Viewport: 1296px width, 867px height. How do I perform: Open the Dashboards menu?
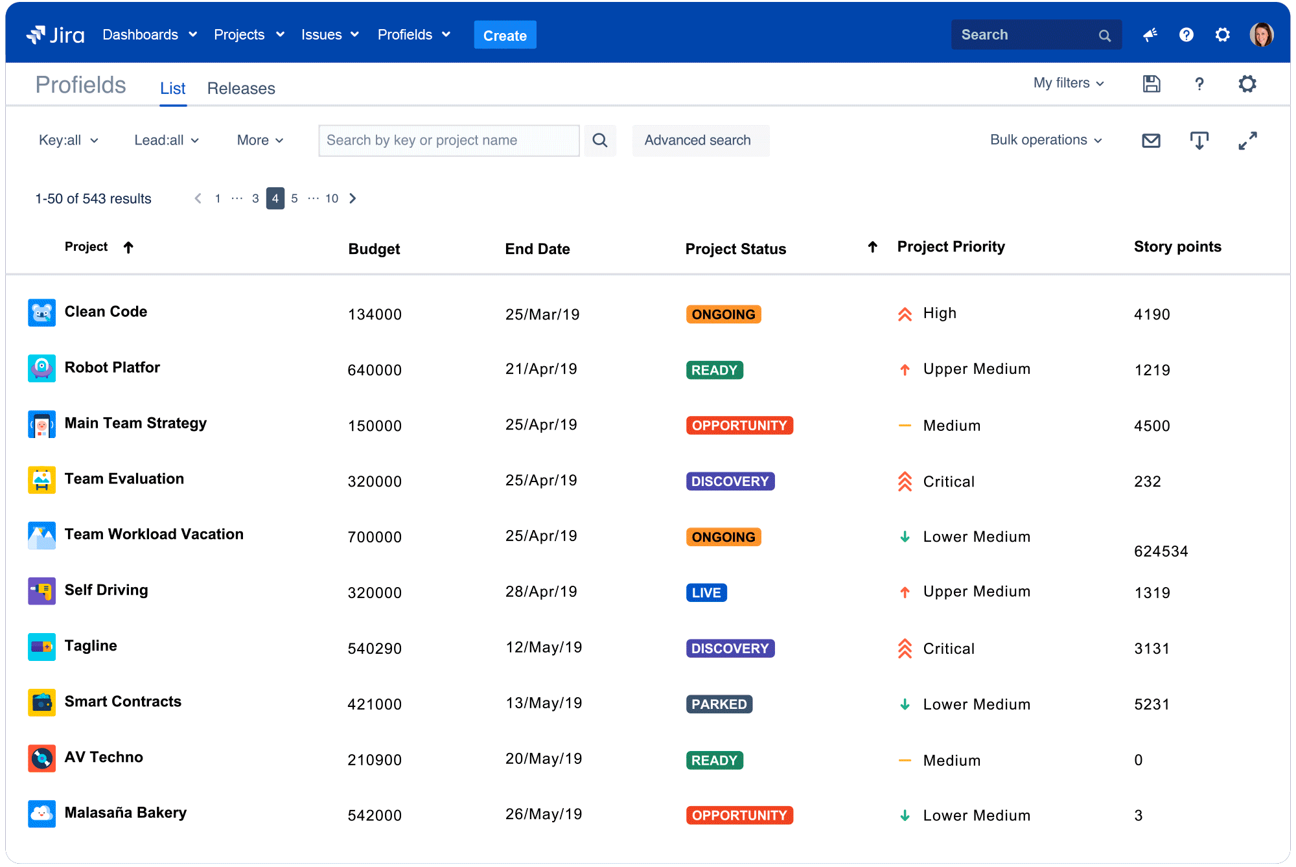pyautogui.click(x=150, y=35)
